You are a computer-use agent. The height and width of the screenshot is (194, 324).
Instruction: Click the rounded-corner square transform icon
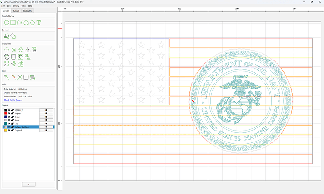click(14, 57)
